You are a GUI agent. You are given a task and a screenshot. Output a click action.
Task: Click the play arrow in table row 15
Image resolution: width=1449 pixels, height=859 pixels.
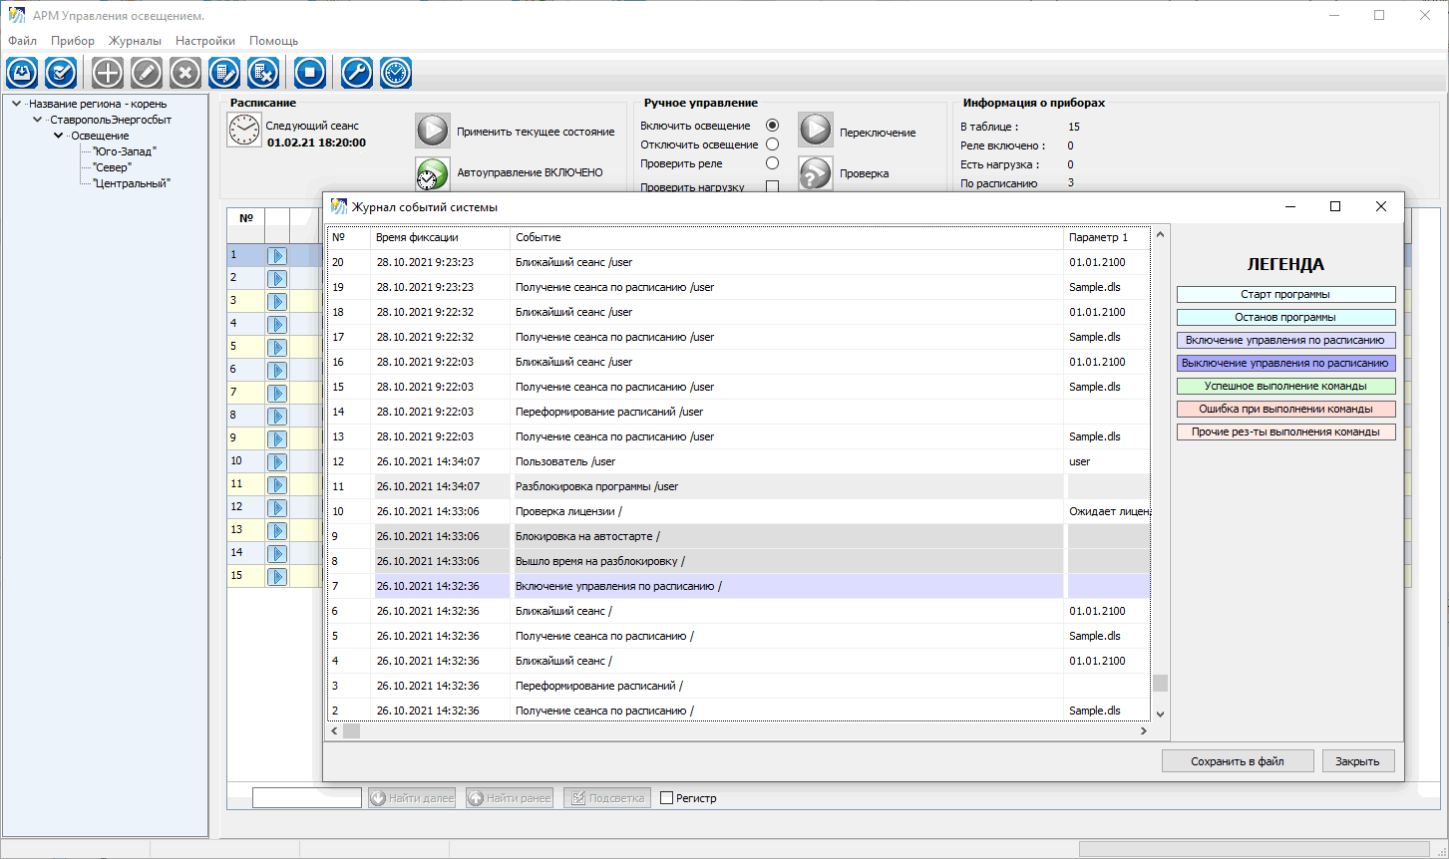(x=277, y=577)
